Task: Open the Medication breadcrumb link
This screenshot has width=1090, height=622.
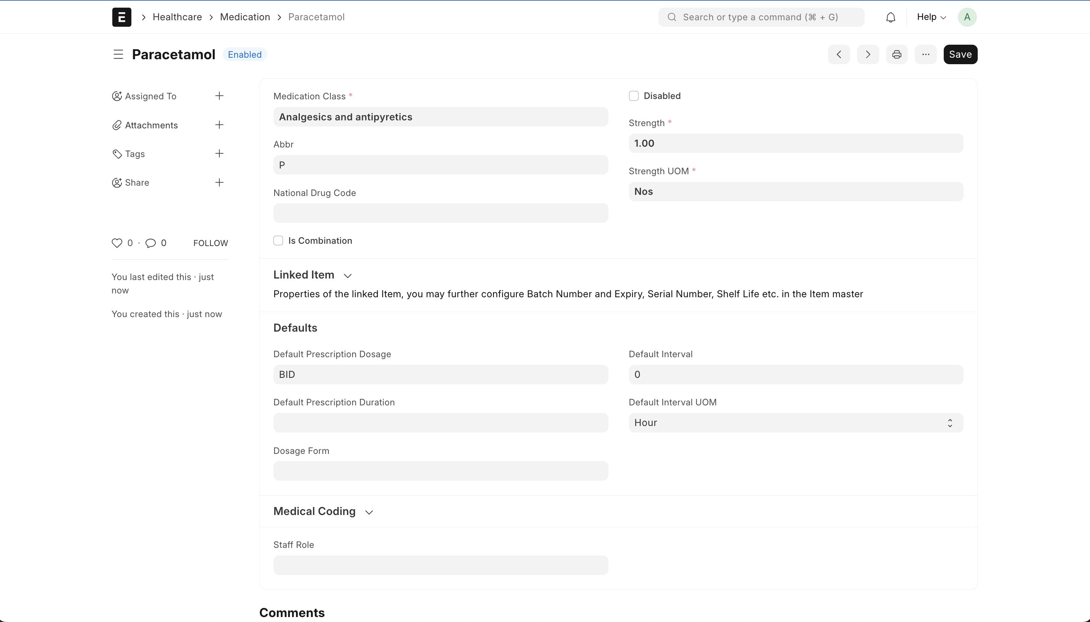Action: [x=246, y=16]
